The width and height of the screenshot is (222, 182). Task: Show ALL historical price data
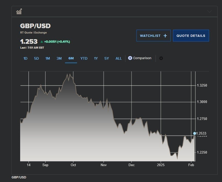tap(119, 58)
